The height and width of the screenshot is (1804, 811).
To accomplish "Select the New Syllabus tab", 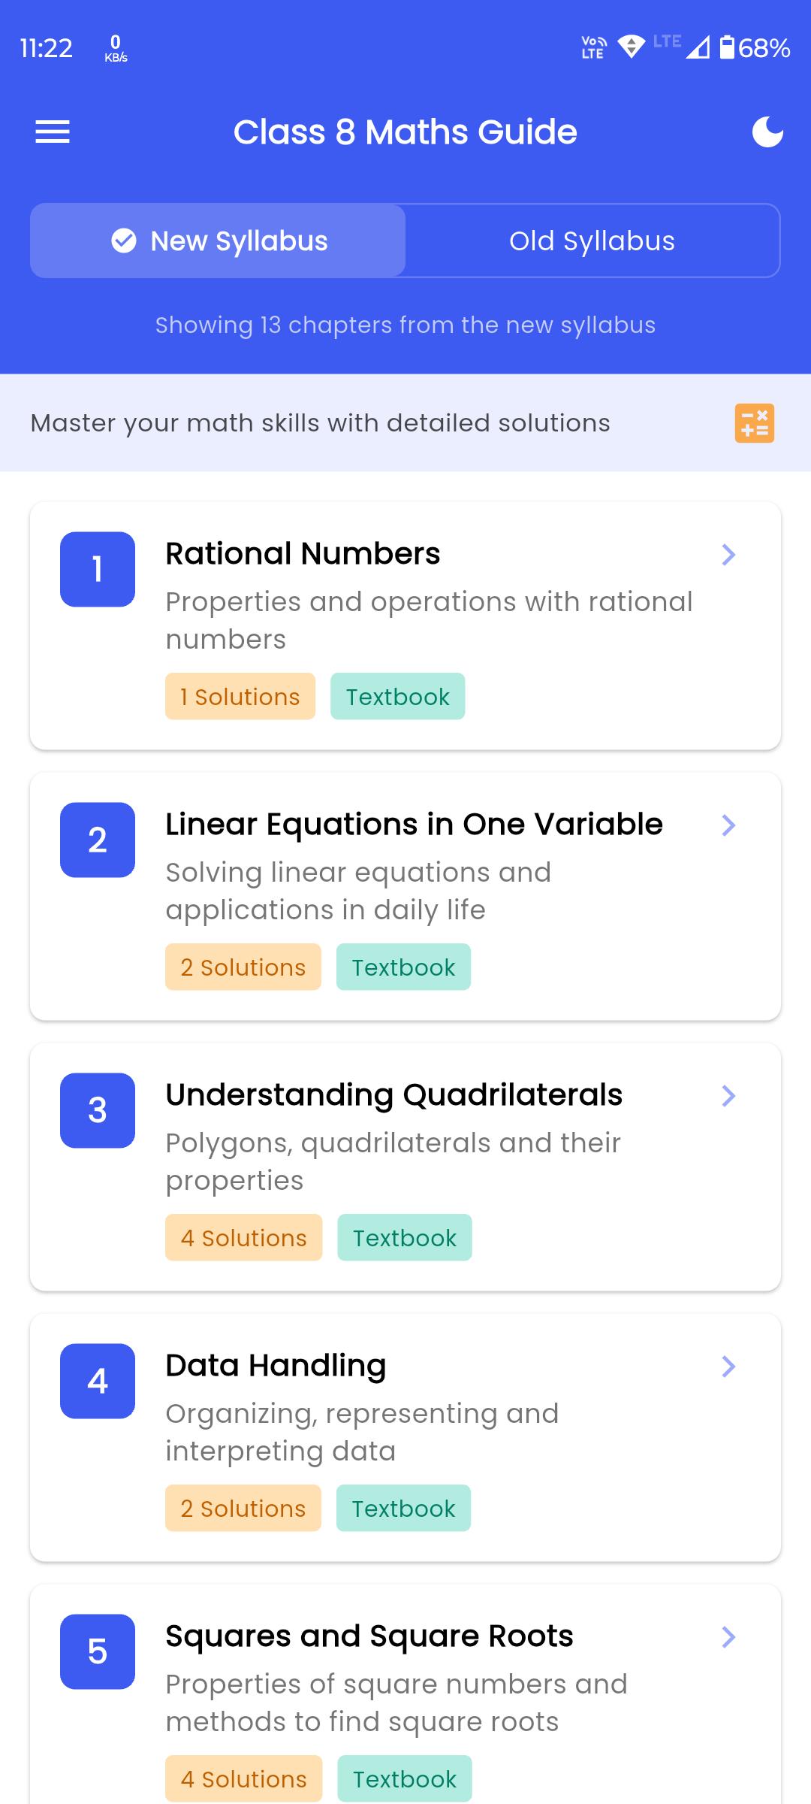I will tap(239, 241).
